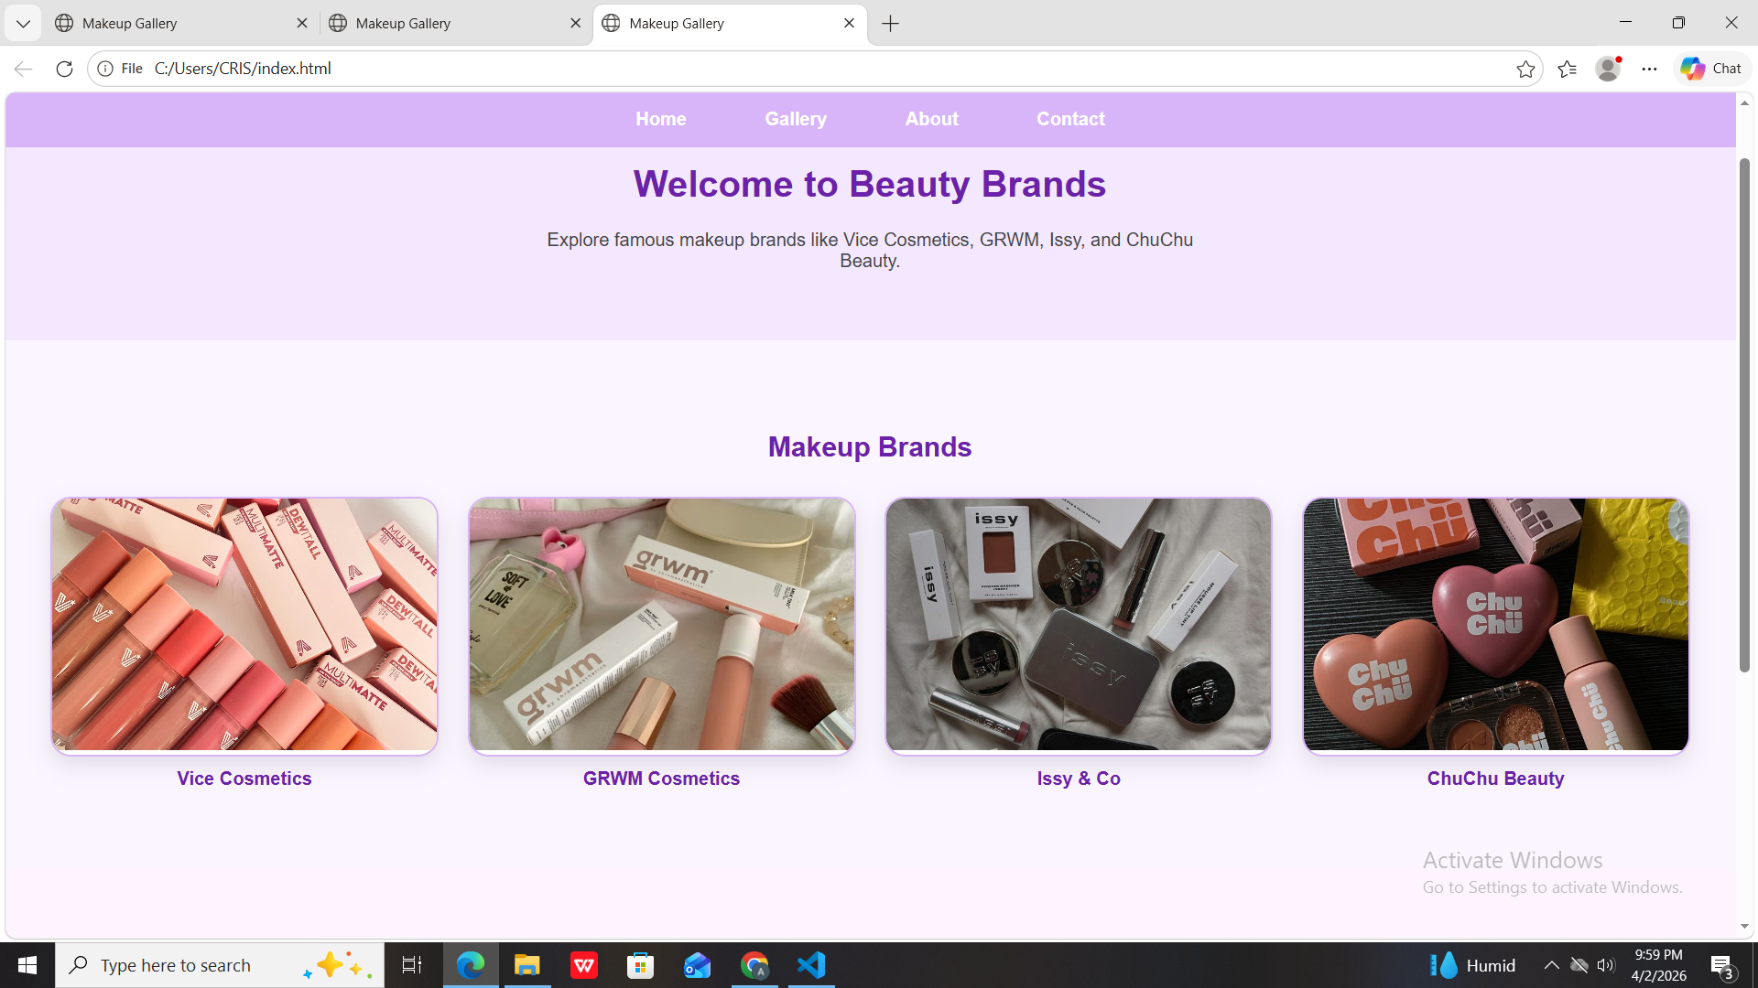The height and width of the screenshot is (988, 1758).
Task: Open the Contact page link
Action: (1070, 119)
